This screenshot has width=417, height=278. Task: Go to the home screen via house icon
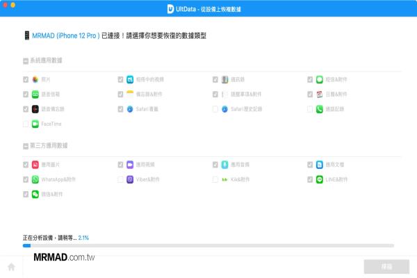[x=11, y=267]
